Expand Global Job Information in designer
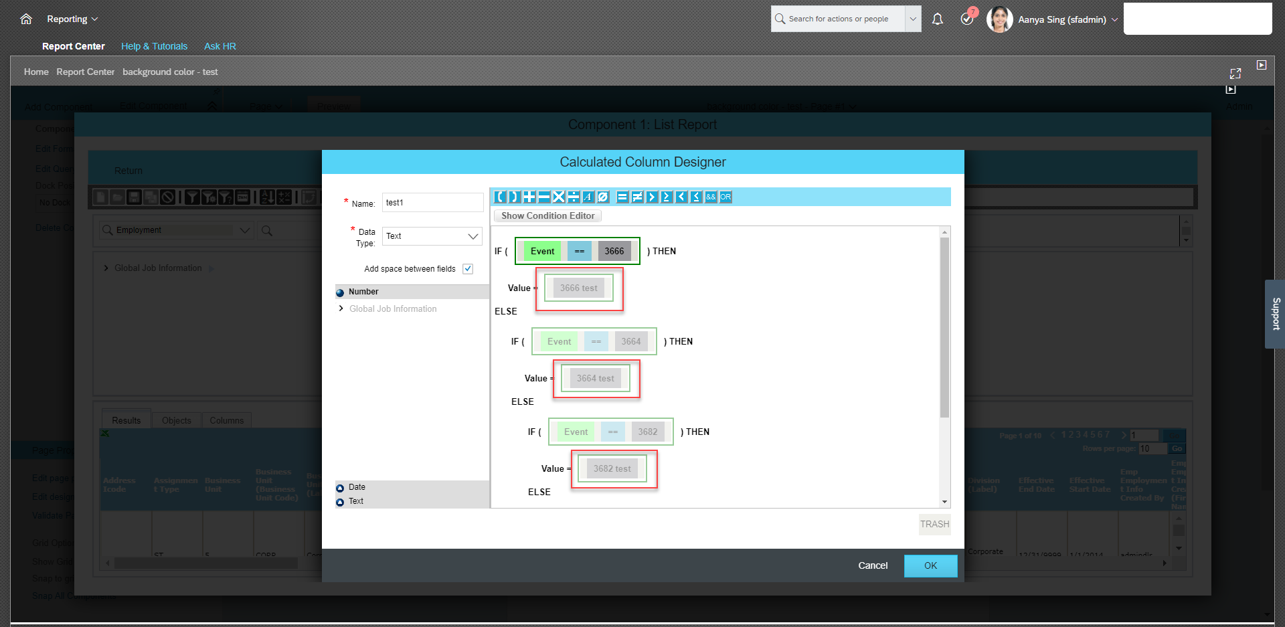This screenshot has height=627, width=1285. pos(341,308)
